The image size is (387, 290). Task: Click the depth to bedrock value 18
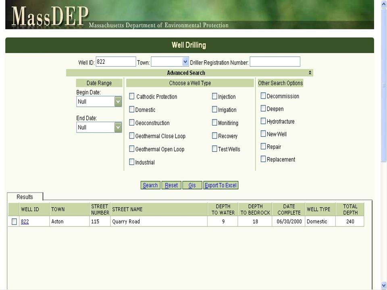[255, 222]
